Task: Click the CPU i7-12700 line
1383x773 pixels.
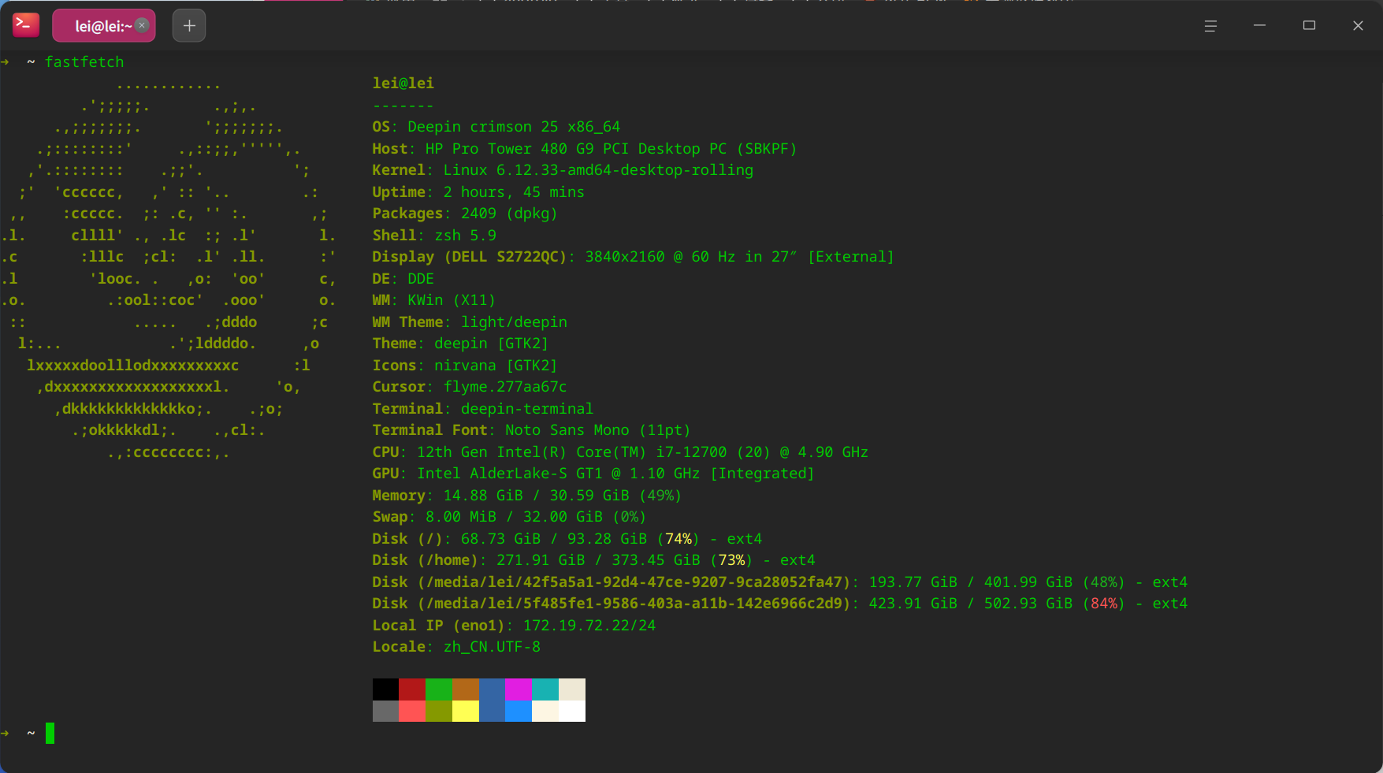Action: point(620,452)
